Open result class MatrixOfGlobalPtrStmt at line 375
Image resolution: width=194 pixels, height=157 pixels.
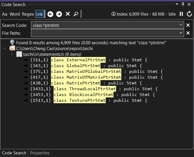click(96, 72)
